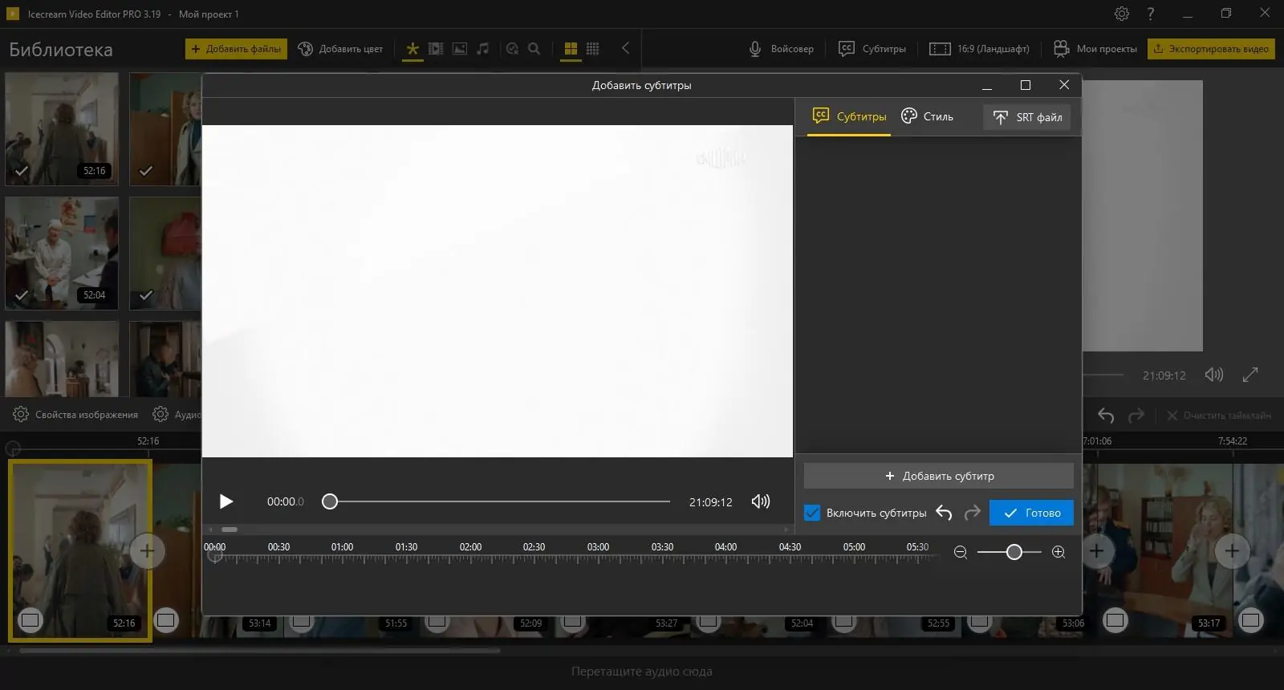Expand main preview to fullscreen
This screenshot has width=1284, height=690.
1250,375
